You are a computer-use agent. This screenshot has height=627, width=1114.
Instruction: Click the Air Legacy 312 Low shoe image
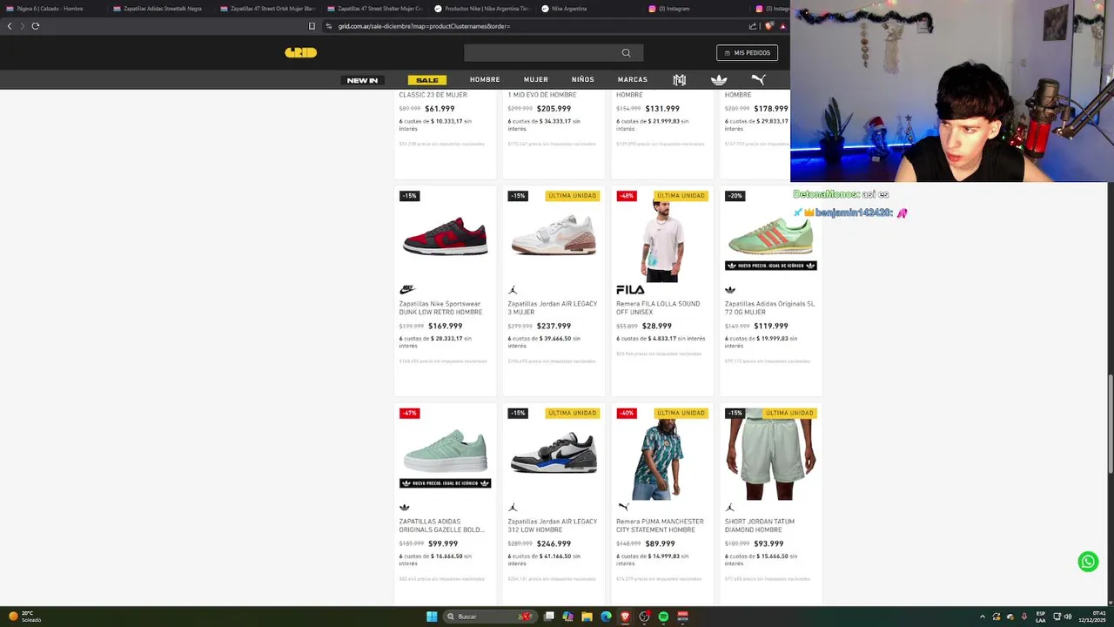554,453
